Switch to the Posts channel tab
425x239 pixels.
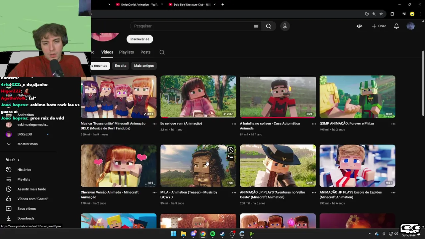(145, 52)
